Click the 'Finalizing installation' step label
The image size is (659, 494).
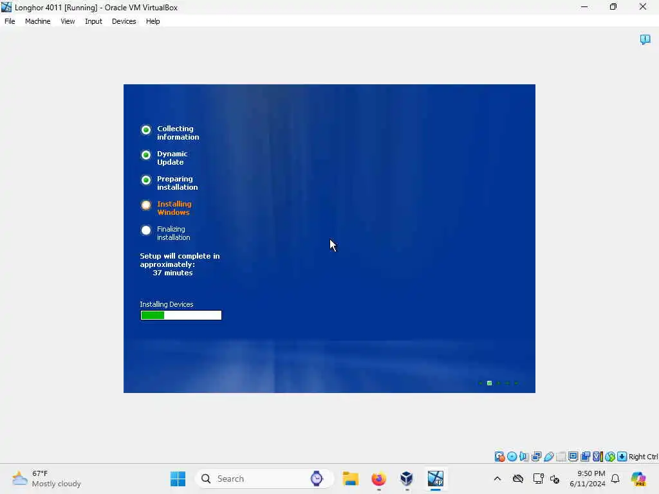tap(173, 233)
